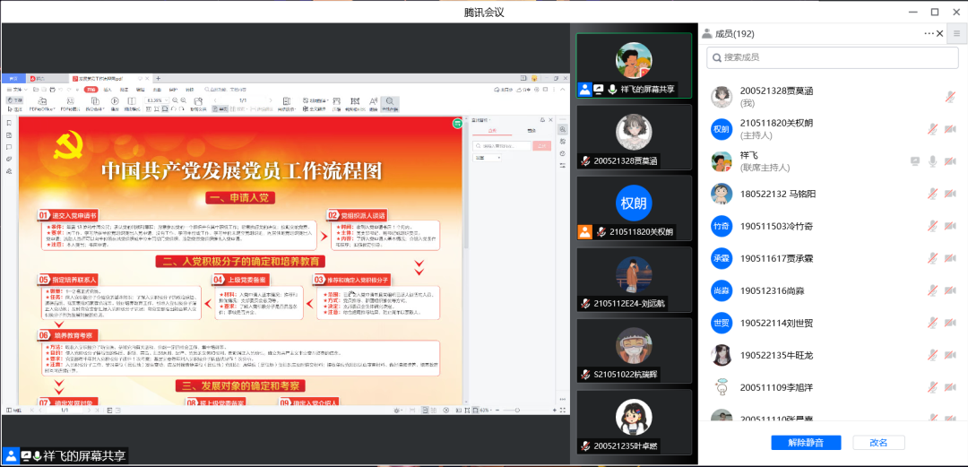Toggle muted microphone for 190511617贾承霖
Viewport: 968px width, 467px height.
(933, 257)
